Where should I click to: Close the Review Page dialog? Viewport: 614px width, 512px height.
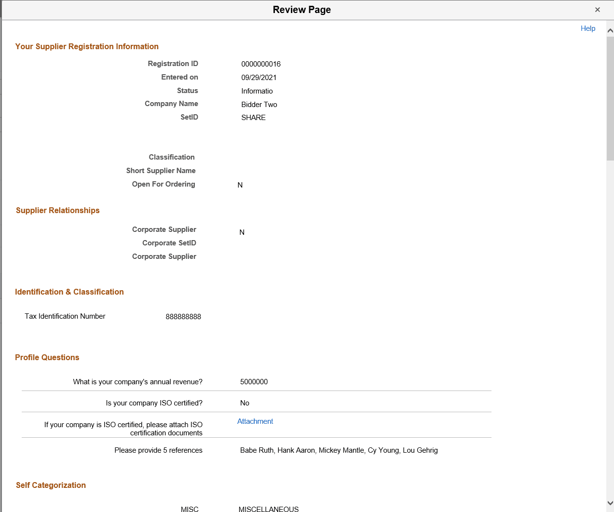[597, 10]
